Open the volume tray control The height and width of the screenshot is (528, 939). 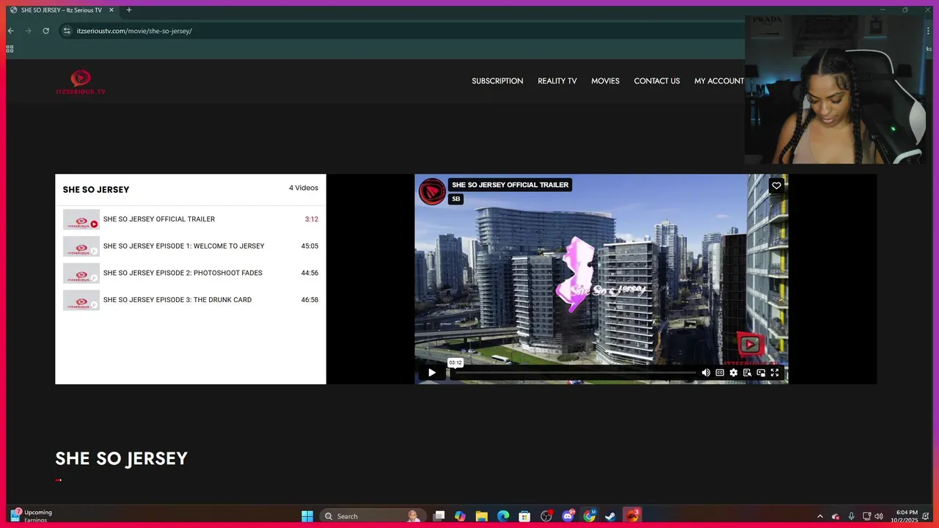pyautogui.click(x=879, y=516)
